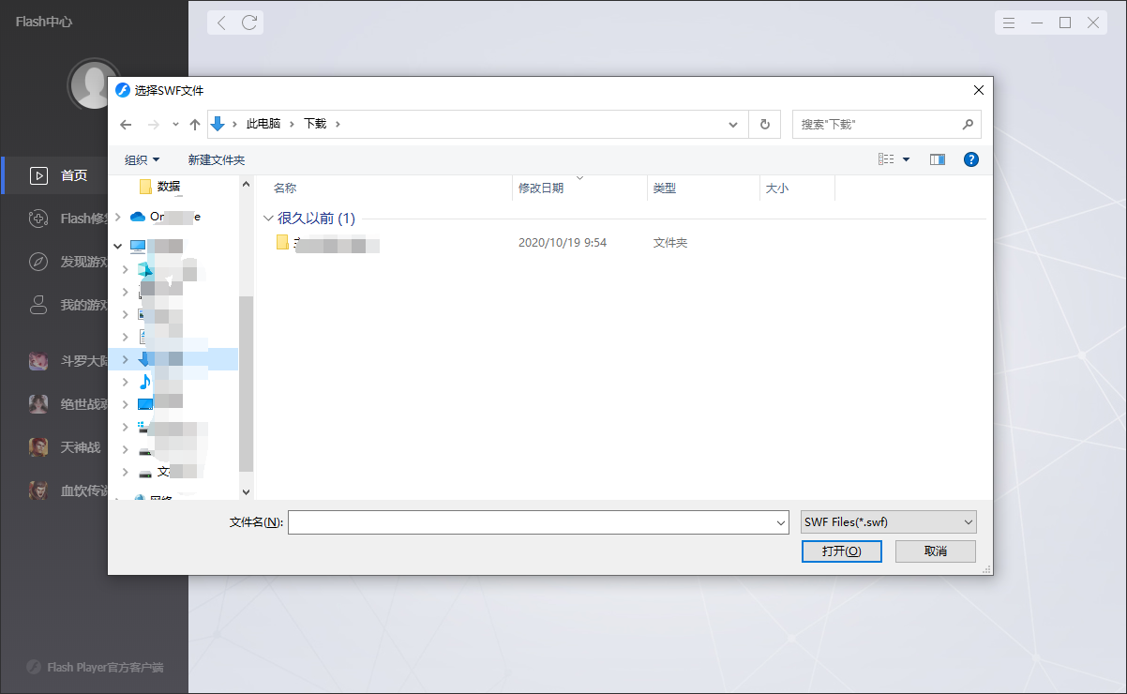Click the 取消 button
Screen dimensions: 1127x694
tap(936, 551)
